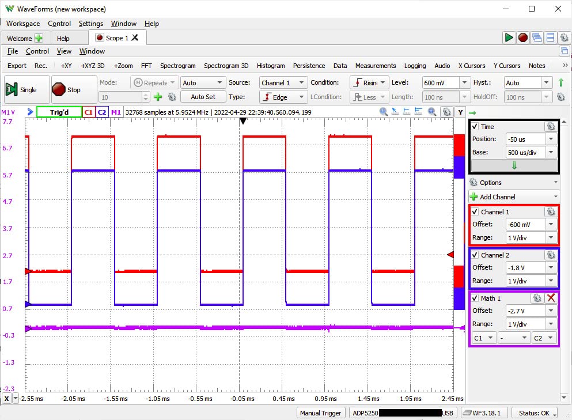Open trigger settings gear beside HoldOff
The height and width of the screenshot is (420, 572).
(560, 97)
